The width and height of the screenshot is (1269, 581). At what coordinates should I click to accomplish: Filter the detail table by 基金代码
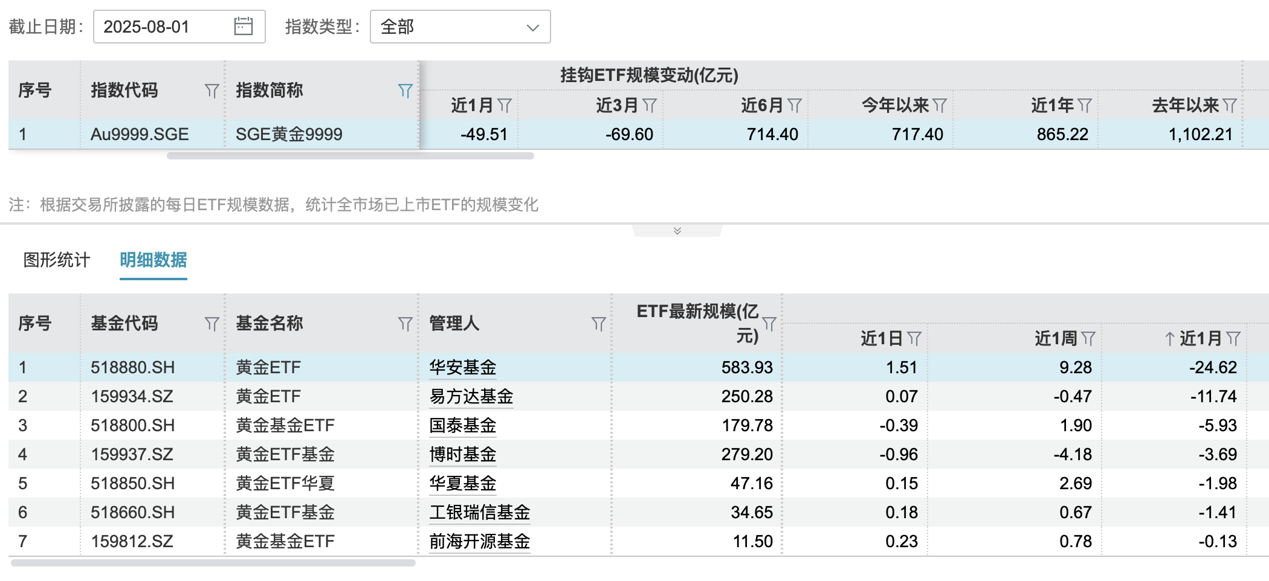pos(211,324)
